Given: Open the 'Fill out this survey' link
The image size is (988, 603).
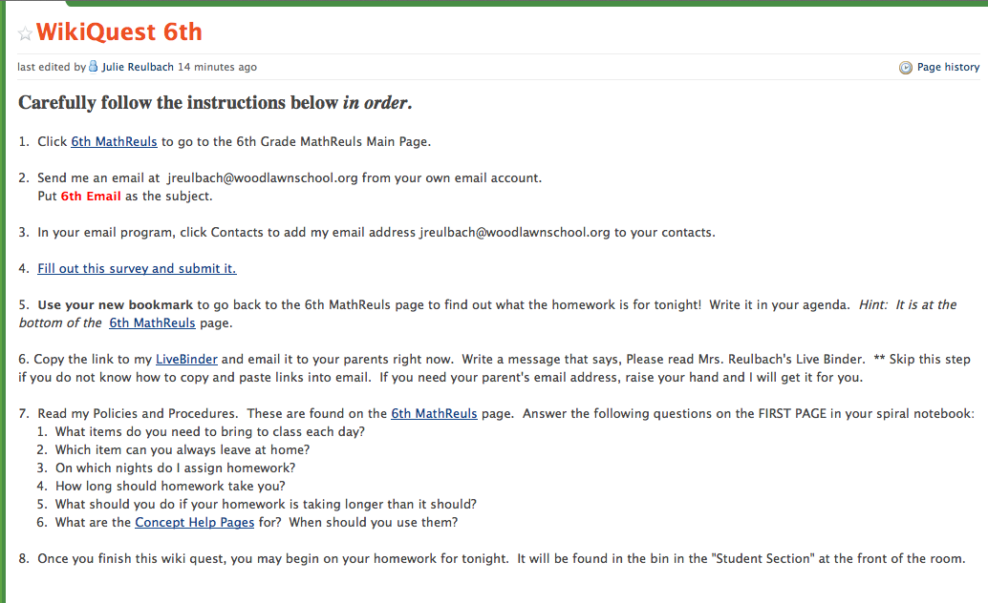Looking at the screenshot, I should pyautogui.click(x=137, y=269).
